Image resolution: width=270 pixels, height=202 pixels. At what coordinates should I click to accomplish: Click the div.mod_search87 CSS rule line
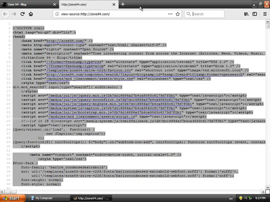click(x=67, y=87)
